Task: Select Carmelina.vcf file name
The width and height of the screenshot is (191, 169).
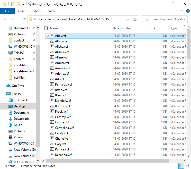Action: [x=64, y=128]
